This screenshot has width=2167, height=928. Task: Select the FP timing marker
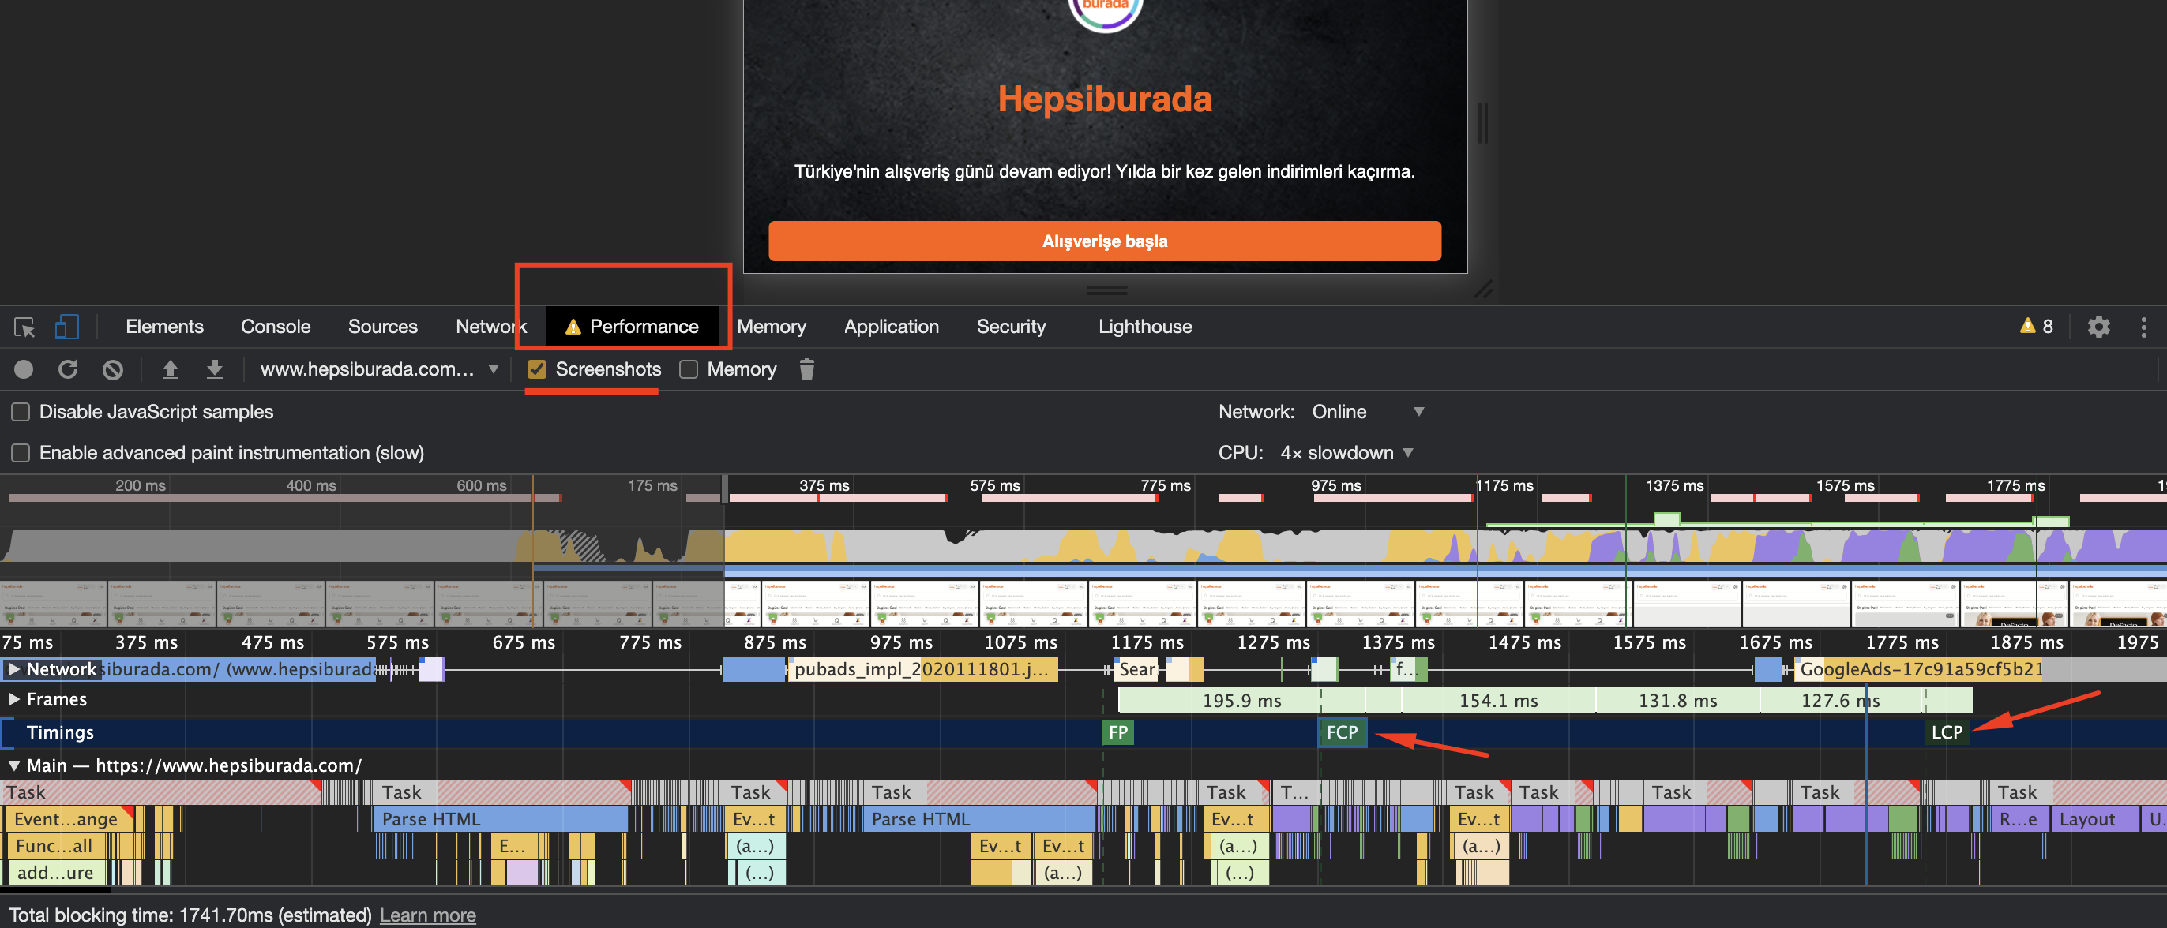pyautogui.click(x=1117, y=732)
